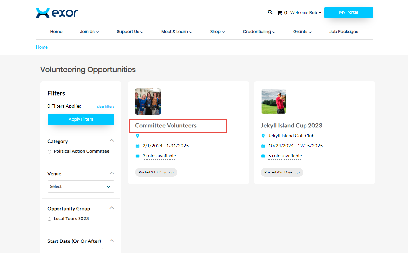Select the Political Action Committee radio button
The image size is (408, 253).
click(50, 152)
